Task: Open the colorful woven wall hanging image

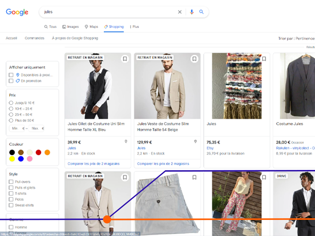Action: [237, 86]
